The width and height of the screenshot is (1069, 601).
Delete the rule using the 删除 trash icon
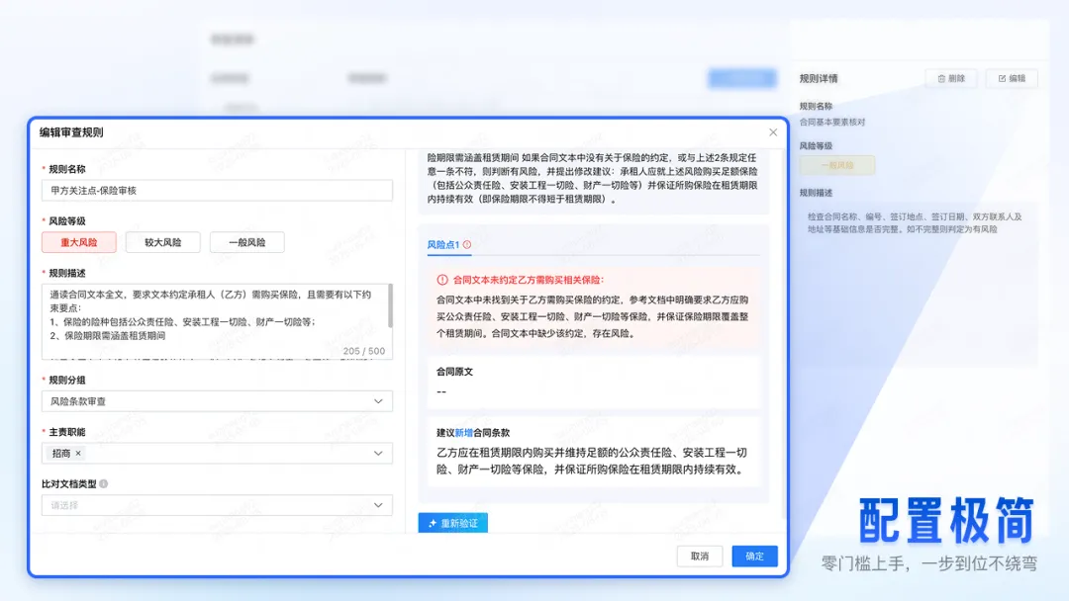click(942, 78)
